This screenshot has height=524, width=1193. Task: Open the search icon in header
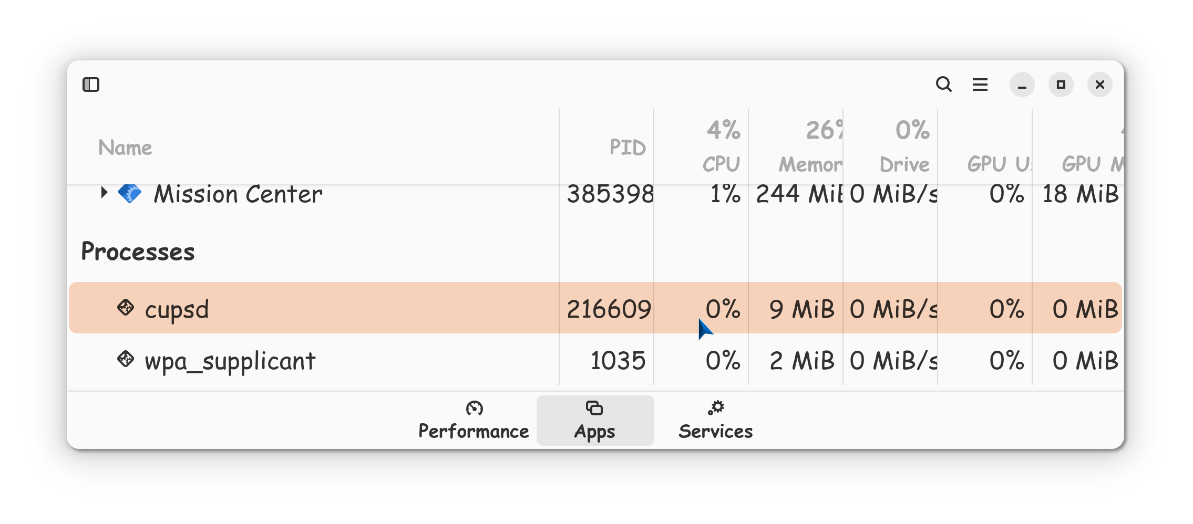[944, 85]
